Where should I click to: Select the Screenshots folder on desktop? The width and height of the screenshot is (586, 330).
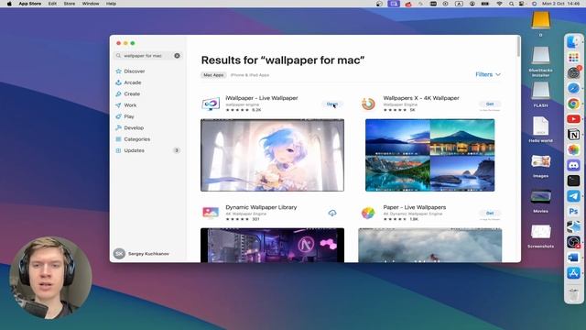(x=540, y=236)
